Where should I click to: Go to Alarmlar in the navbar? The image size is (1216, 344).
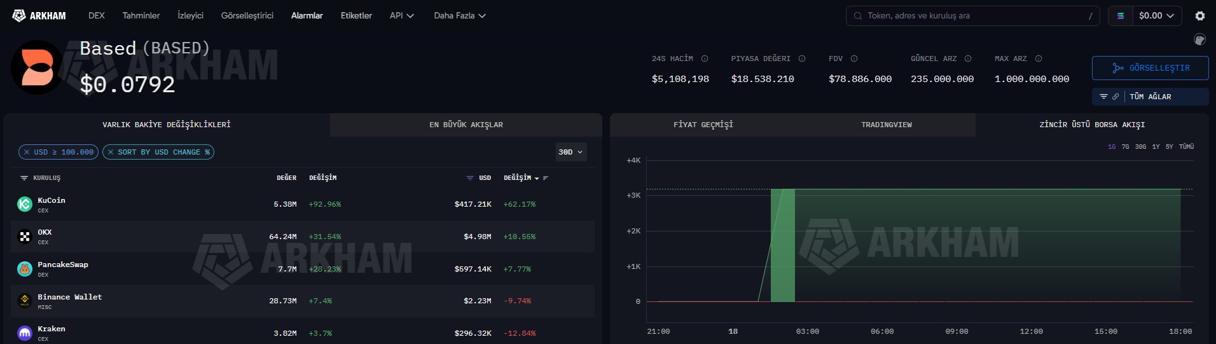pos(307,15)
